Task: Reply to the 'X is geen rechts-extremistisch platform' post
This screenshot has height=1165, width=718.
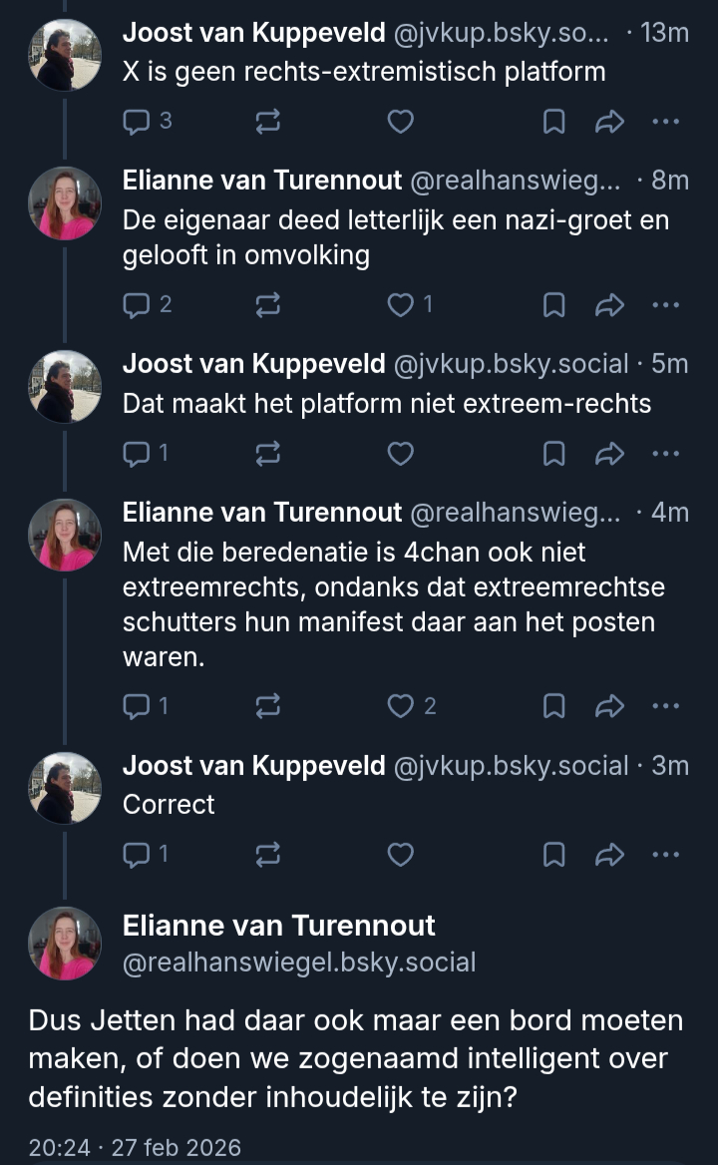Action: (x=136, y=122)
